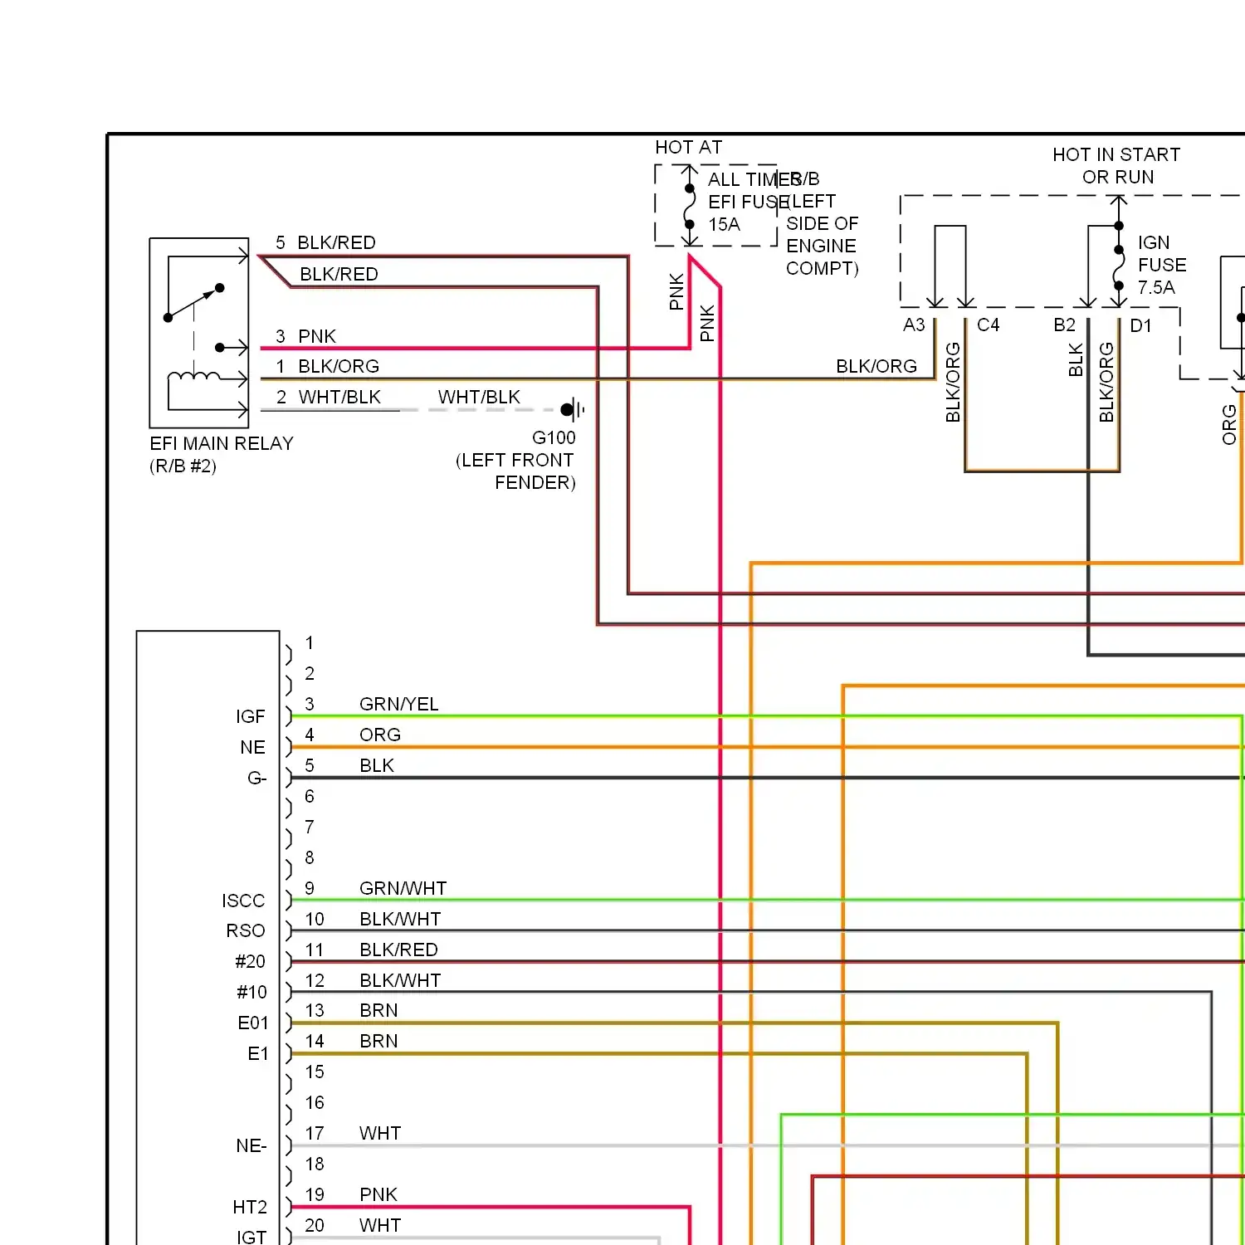Click the HOT IN START text

[1116, 154]
